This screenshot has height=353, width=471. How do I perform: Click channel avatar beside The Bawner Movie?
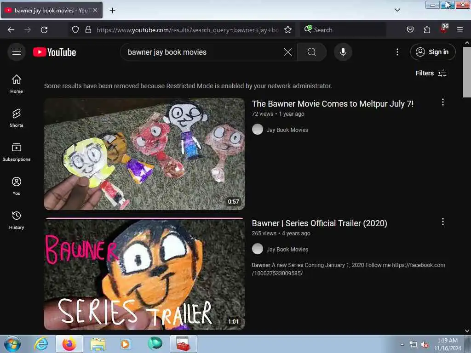(x=258, y=129)
